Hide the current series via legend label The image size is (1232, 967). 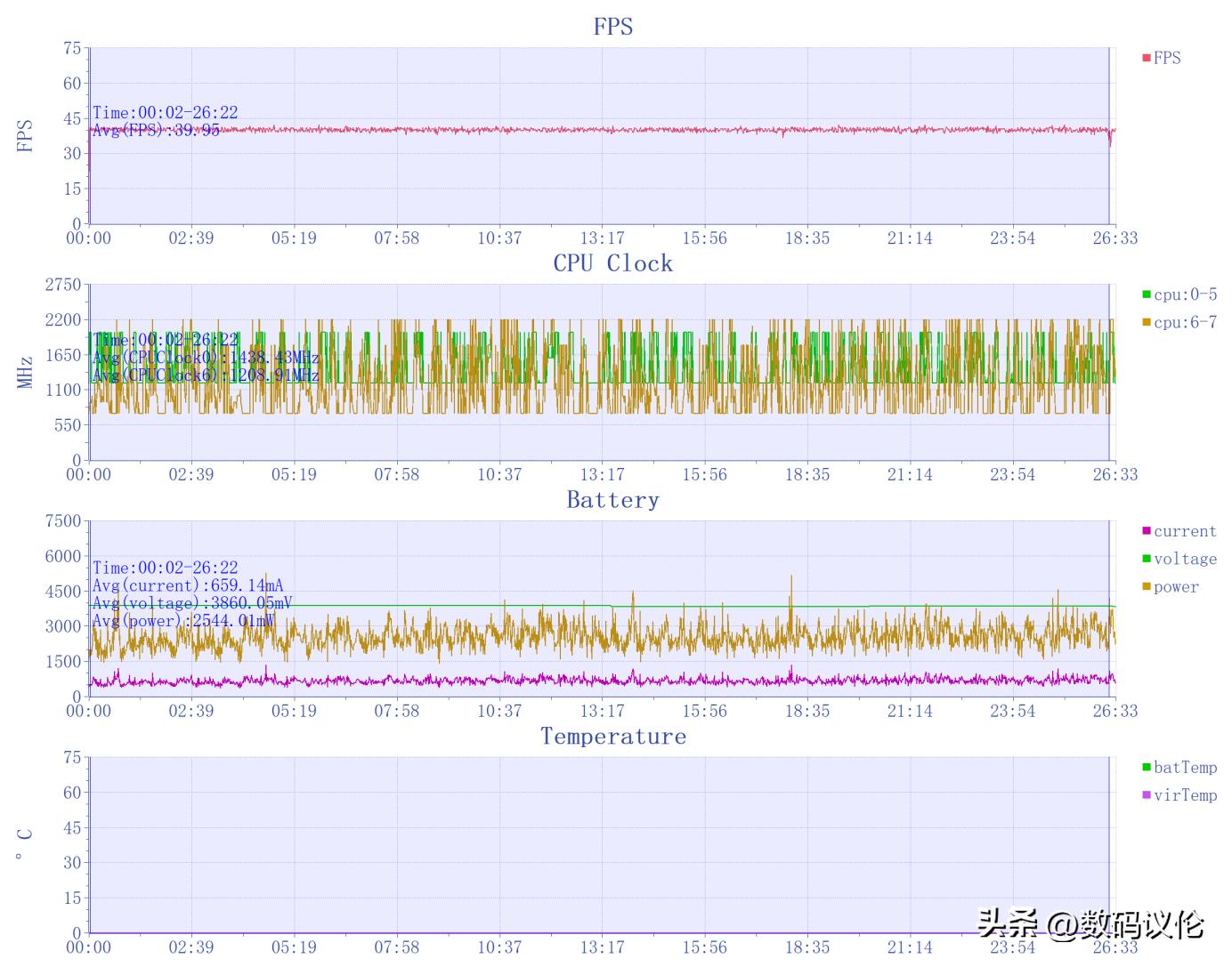(1185, 531)
